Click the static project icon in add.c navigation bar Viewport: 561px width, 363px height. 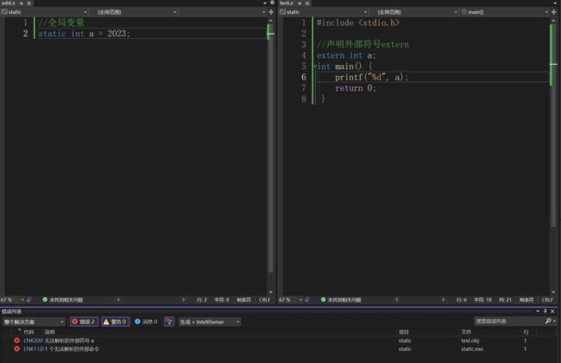click(4, 12)
